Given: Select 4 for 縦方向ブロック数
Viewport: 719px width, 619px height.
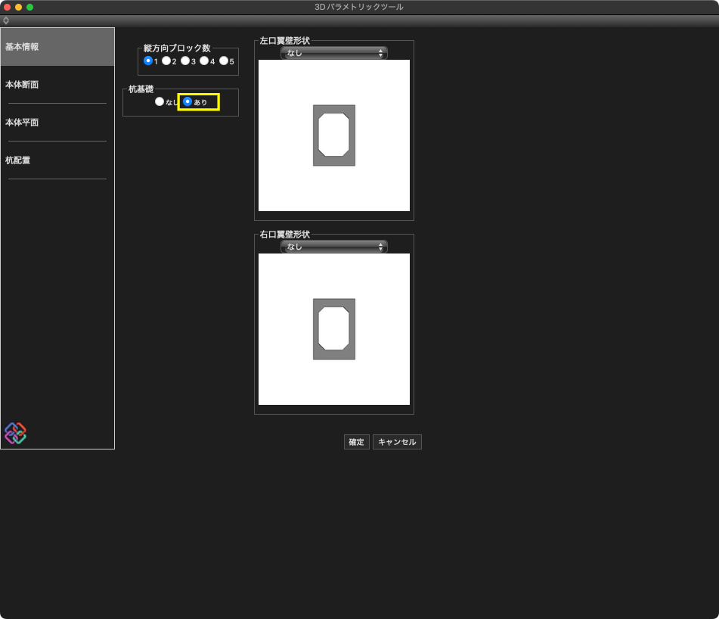Looking at the screenshot, I should click(204, 61).
